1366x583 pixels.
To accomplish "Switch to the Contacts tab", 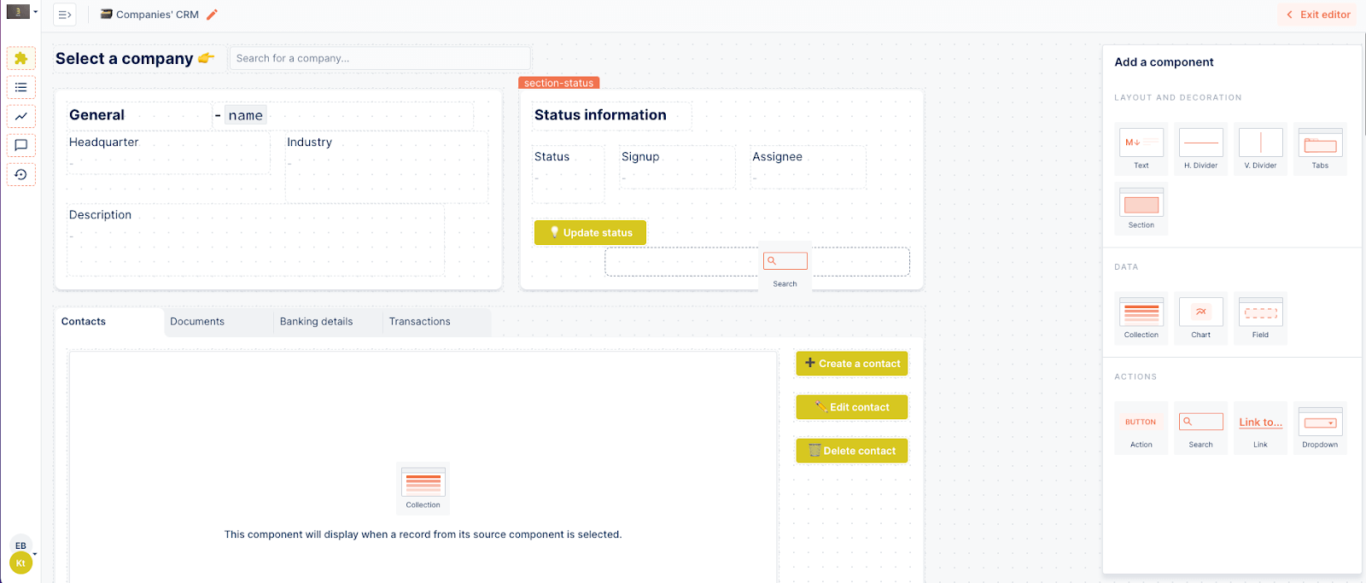I will tap(109, 322).
